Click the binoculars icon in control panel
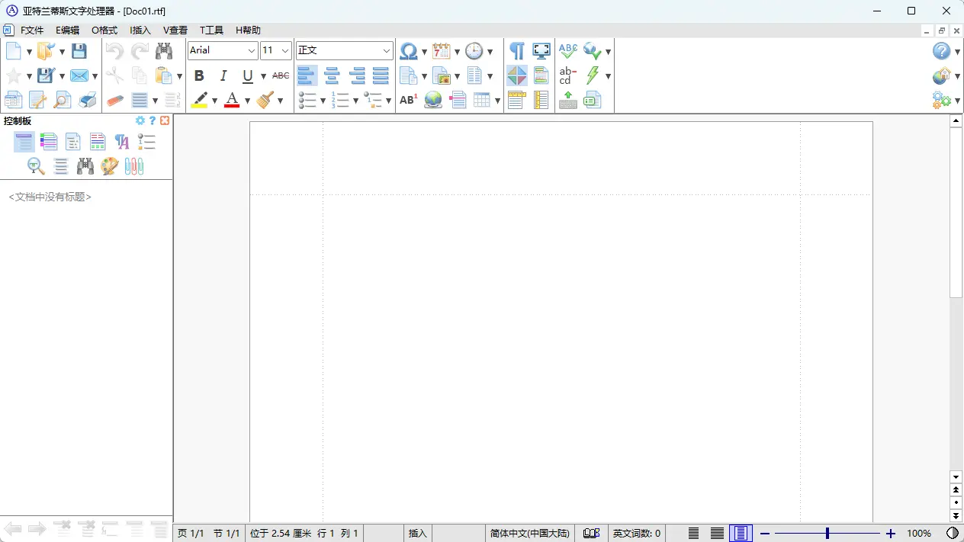Viewport: 964px width, 542px height. tap(85, 165)
